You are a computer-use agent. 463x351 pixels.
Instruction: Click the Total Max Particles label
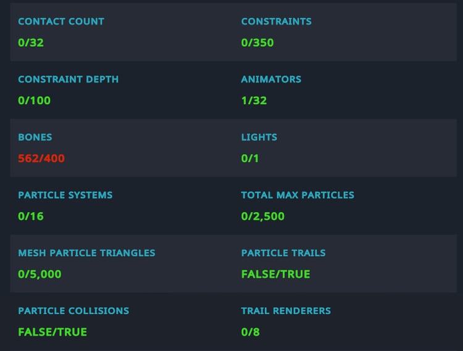click(x=298, y=196)
